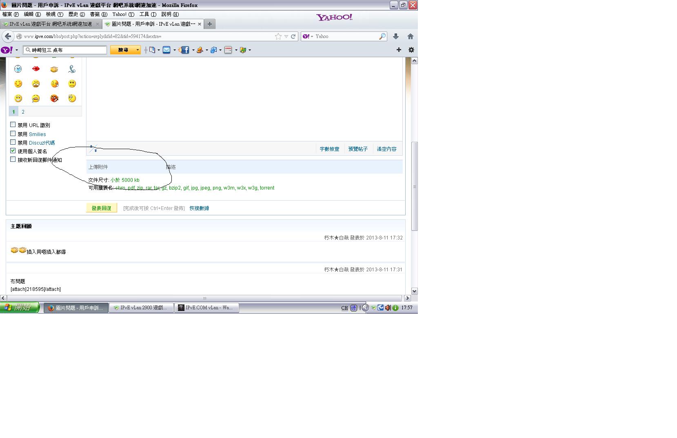The height and width of the screenshot is (438, 677).
Task: Click the vertical scrollbar thumb
Action: 414,186
